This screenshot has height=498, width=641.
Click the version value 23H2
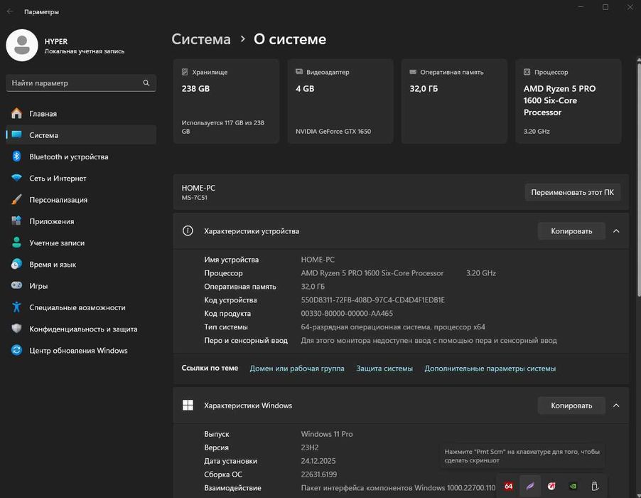(x=309, y=447)
